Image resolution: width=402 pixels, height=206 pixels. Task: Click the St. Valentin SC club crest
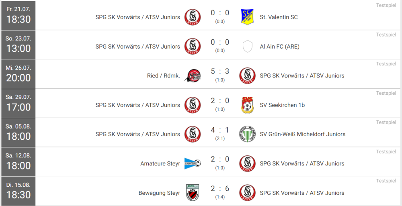tap(247, 17)
